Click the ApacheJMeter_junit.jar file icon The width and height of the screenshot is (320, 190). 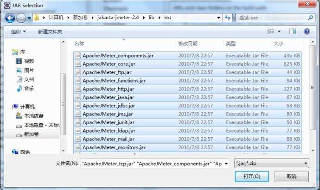pyautogui.click(x=78, y=122)
